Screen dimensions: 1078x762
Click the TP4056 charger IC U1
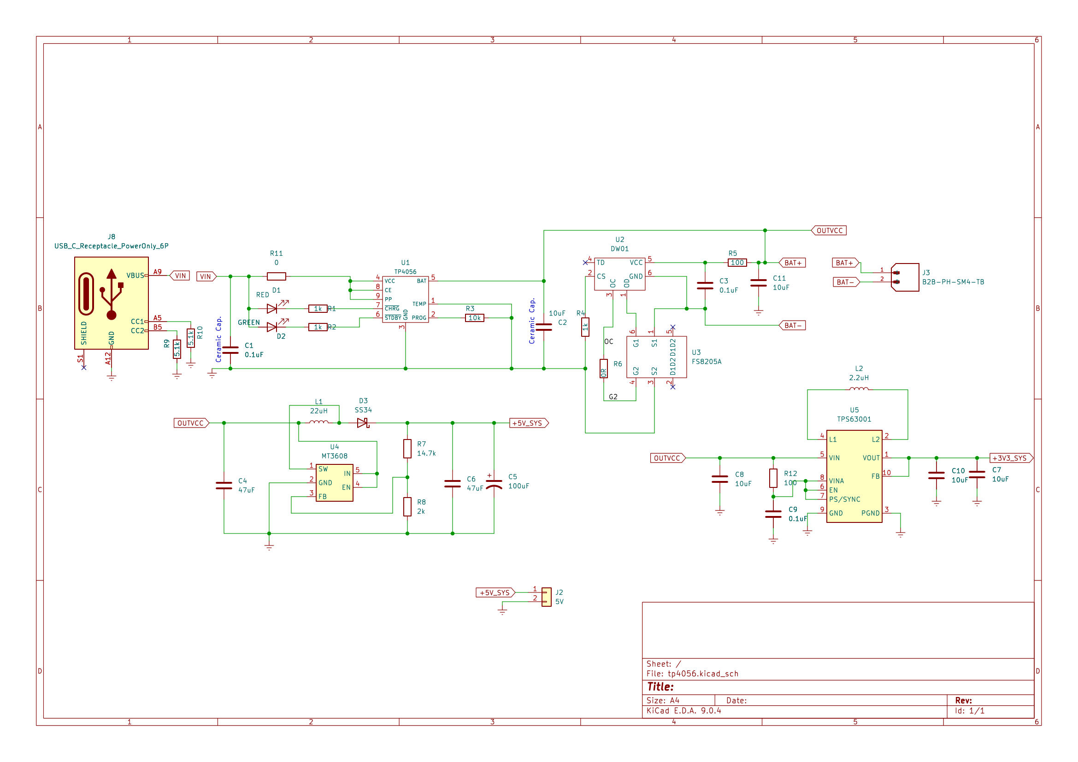[405, 299]
